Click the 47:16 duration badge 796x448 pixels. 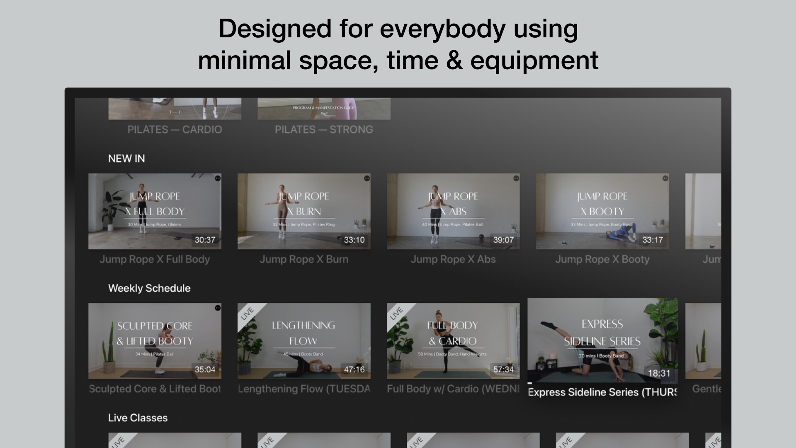tap(354, 369)
